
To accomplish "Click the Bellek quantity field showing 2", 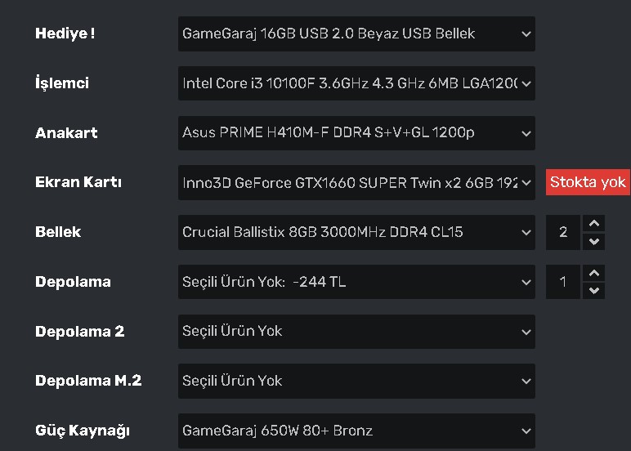I will [x=563, y=232].
